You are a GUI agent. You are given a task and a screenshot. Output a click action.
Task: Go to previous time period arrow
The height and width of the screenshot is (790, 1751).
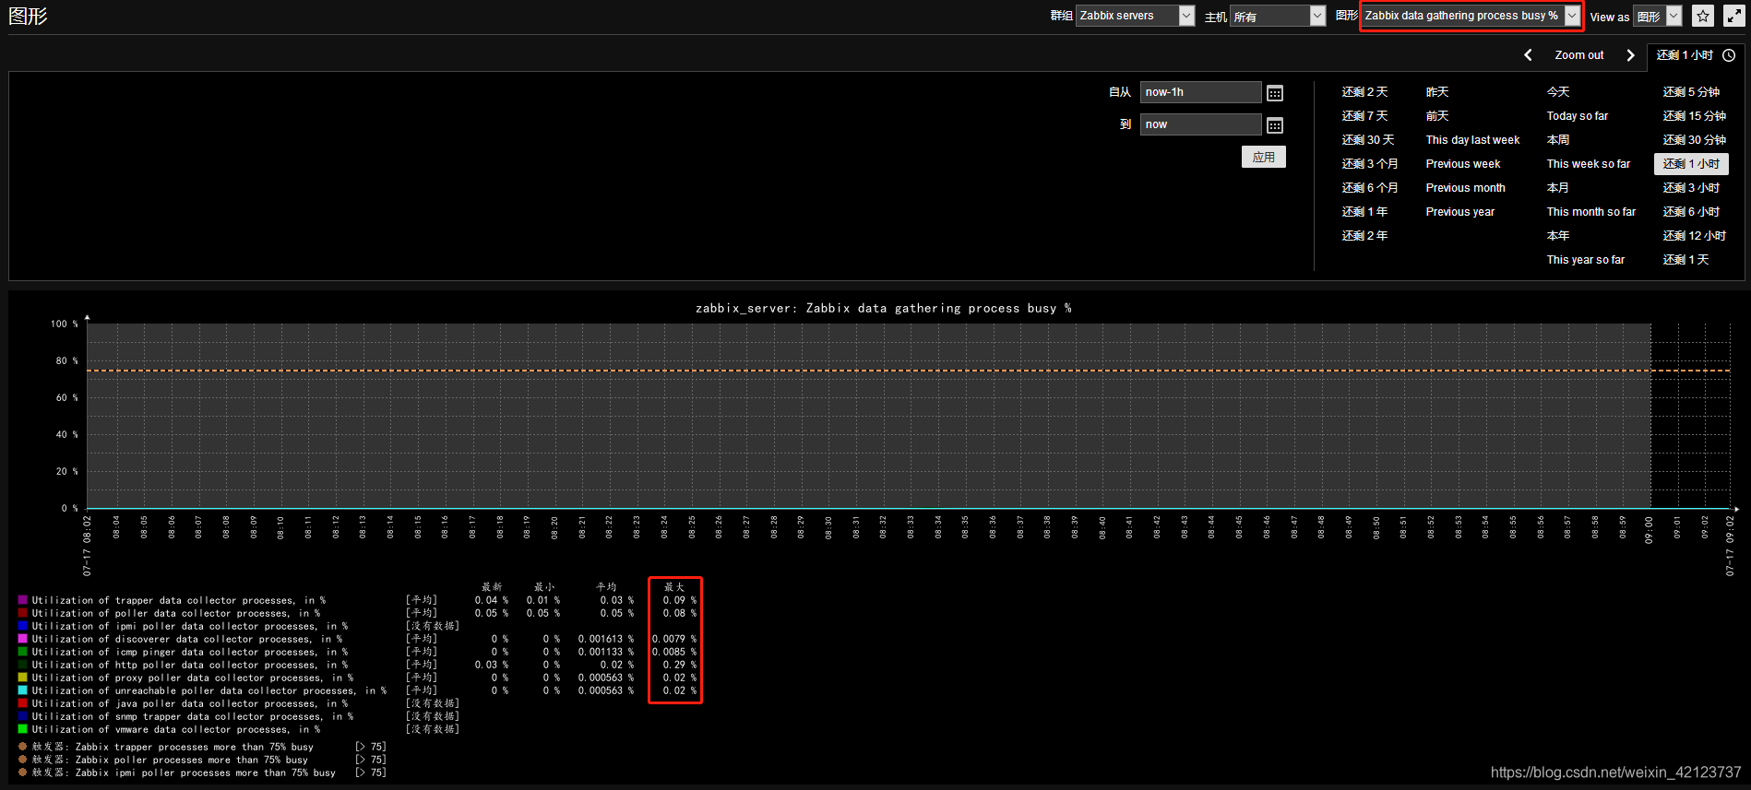[x=1528, y=55]
